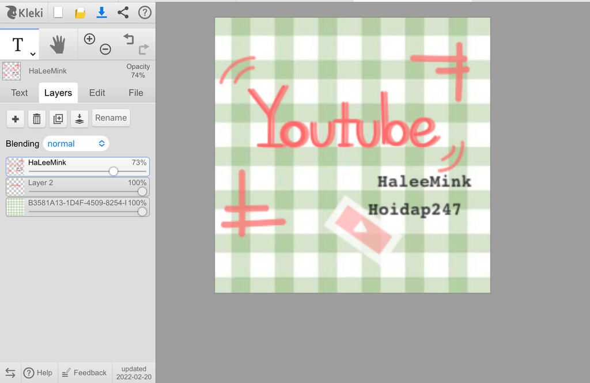Image resolution: width=590 pixels, height=383 pixels.
Task: Open the File tab
Action: point(136,93)
